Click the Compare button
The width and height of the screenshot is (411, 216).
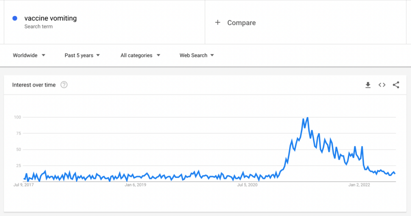[x=241, y=22]
